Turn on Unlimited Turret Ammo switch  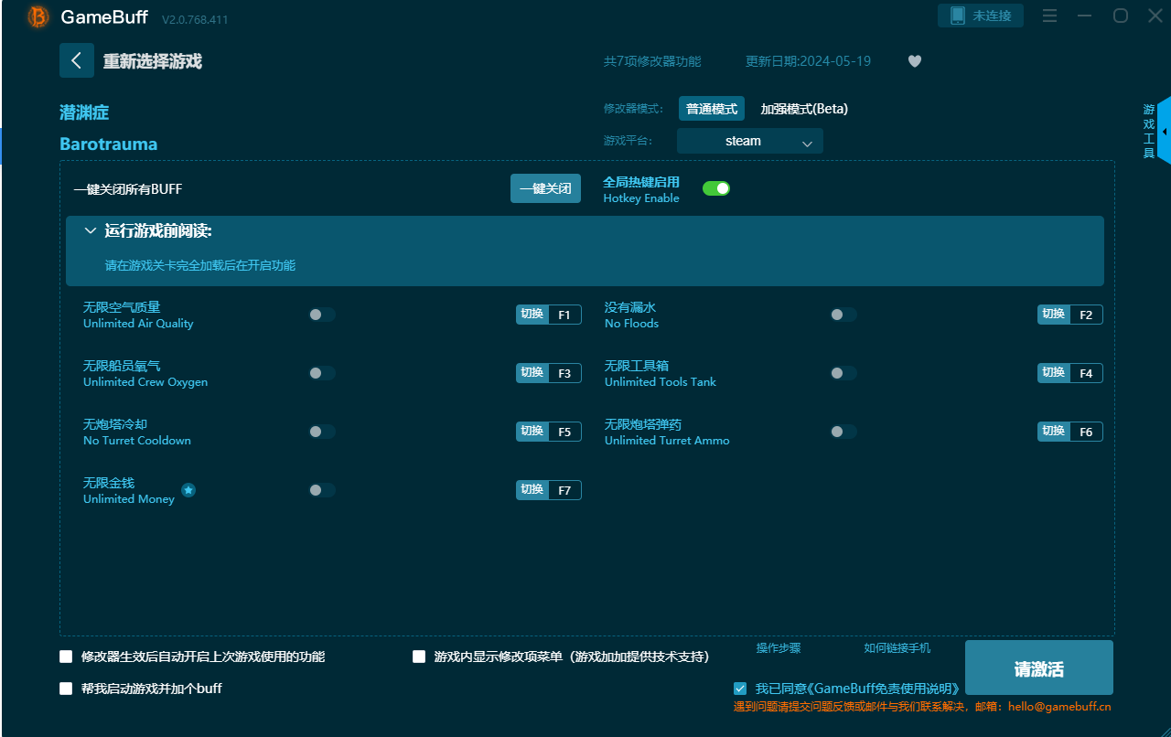click(x=843, y=432)
